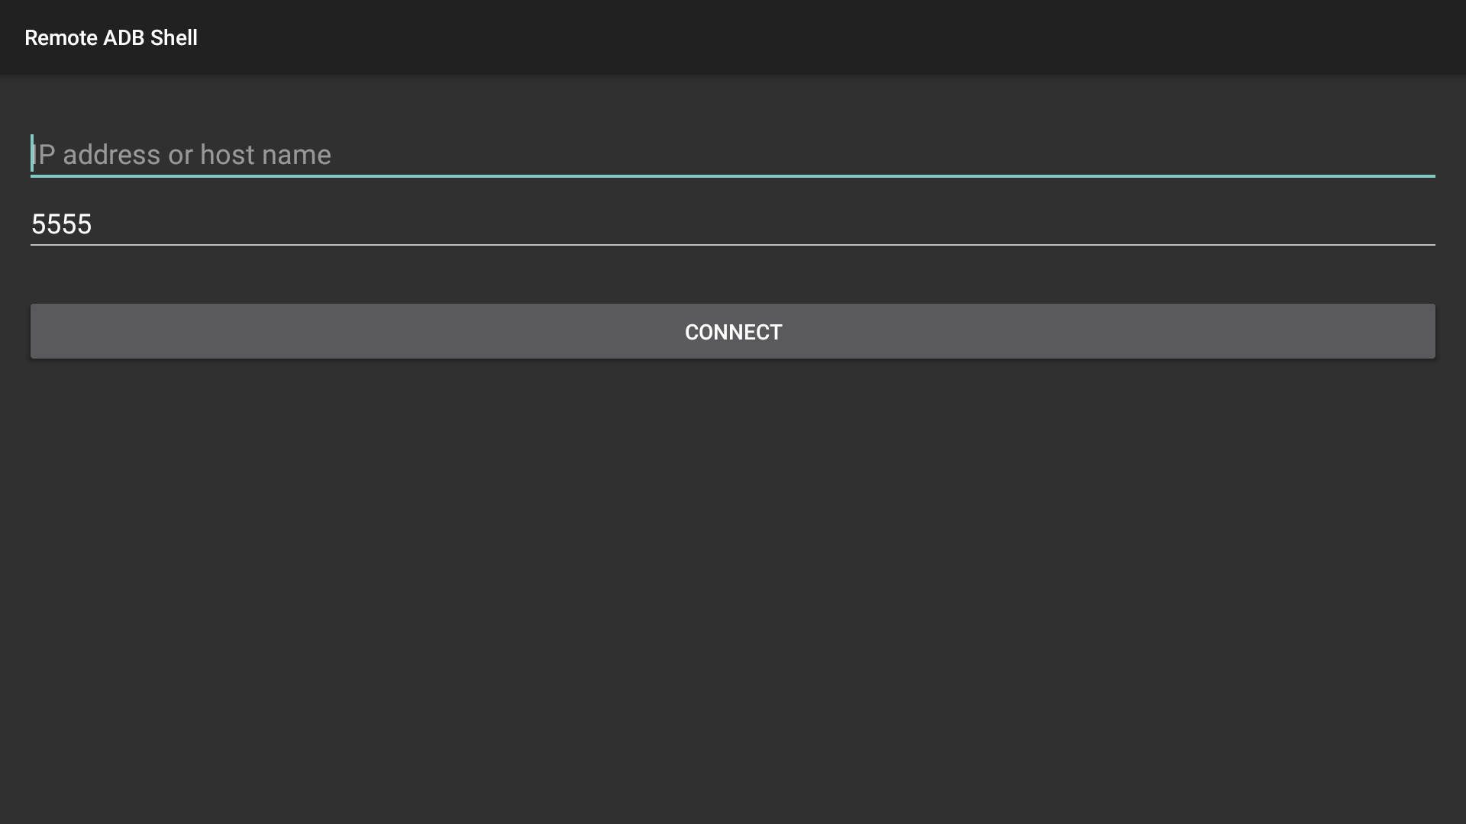Screen dimensions: 1466x824
Task: Click CONNECT to start the ADB session
Action: (733, 331)
